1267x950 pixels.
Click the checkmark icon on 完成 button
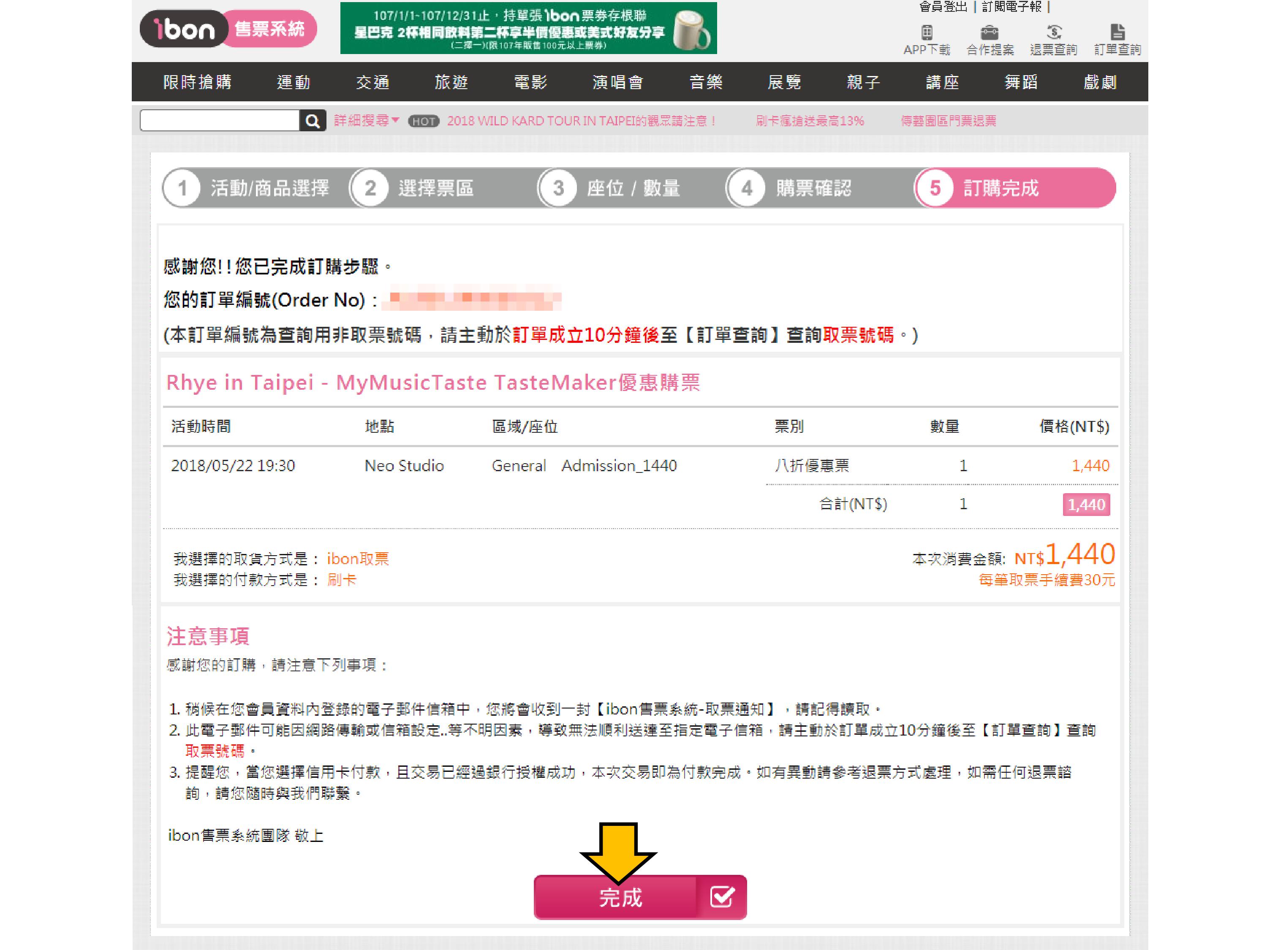point(721,897)
